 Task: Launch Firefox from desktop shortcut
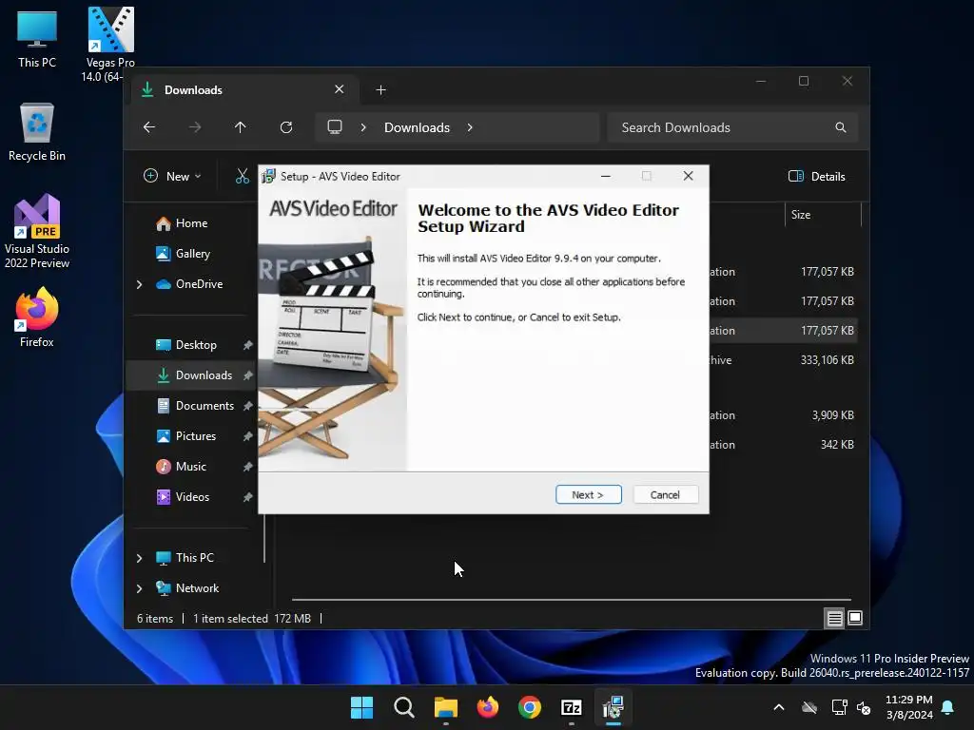tap(37, 317)
